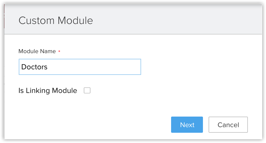Tick the box beside Is Linking Module
Screen dimensions: 266x143
click(87, 90)
